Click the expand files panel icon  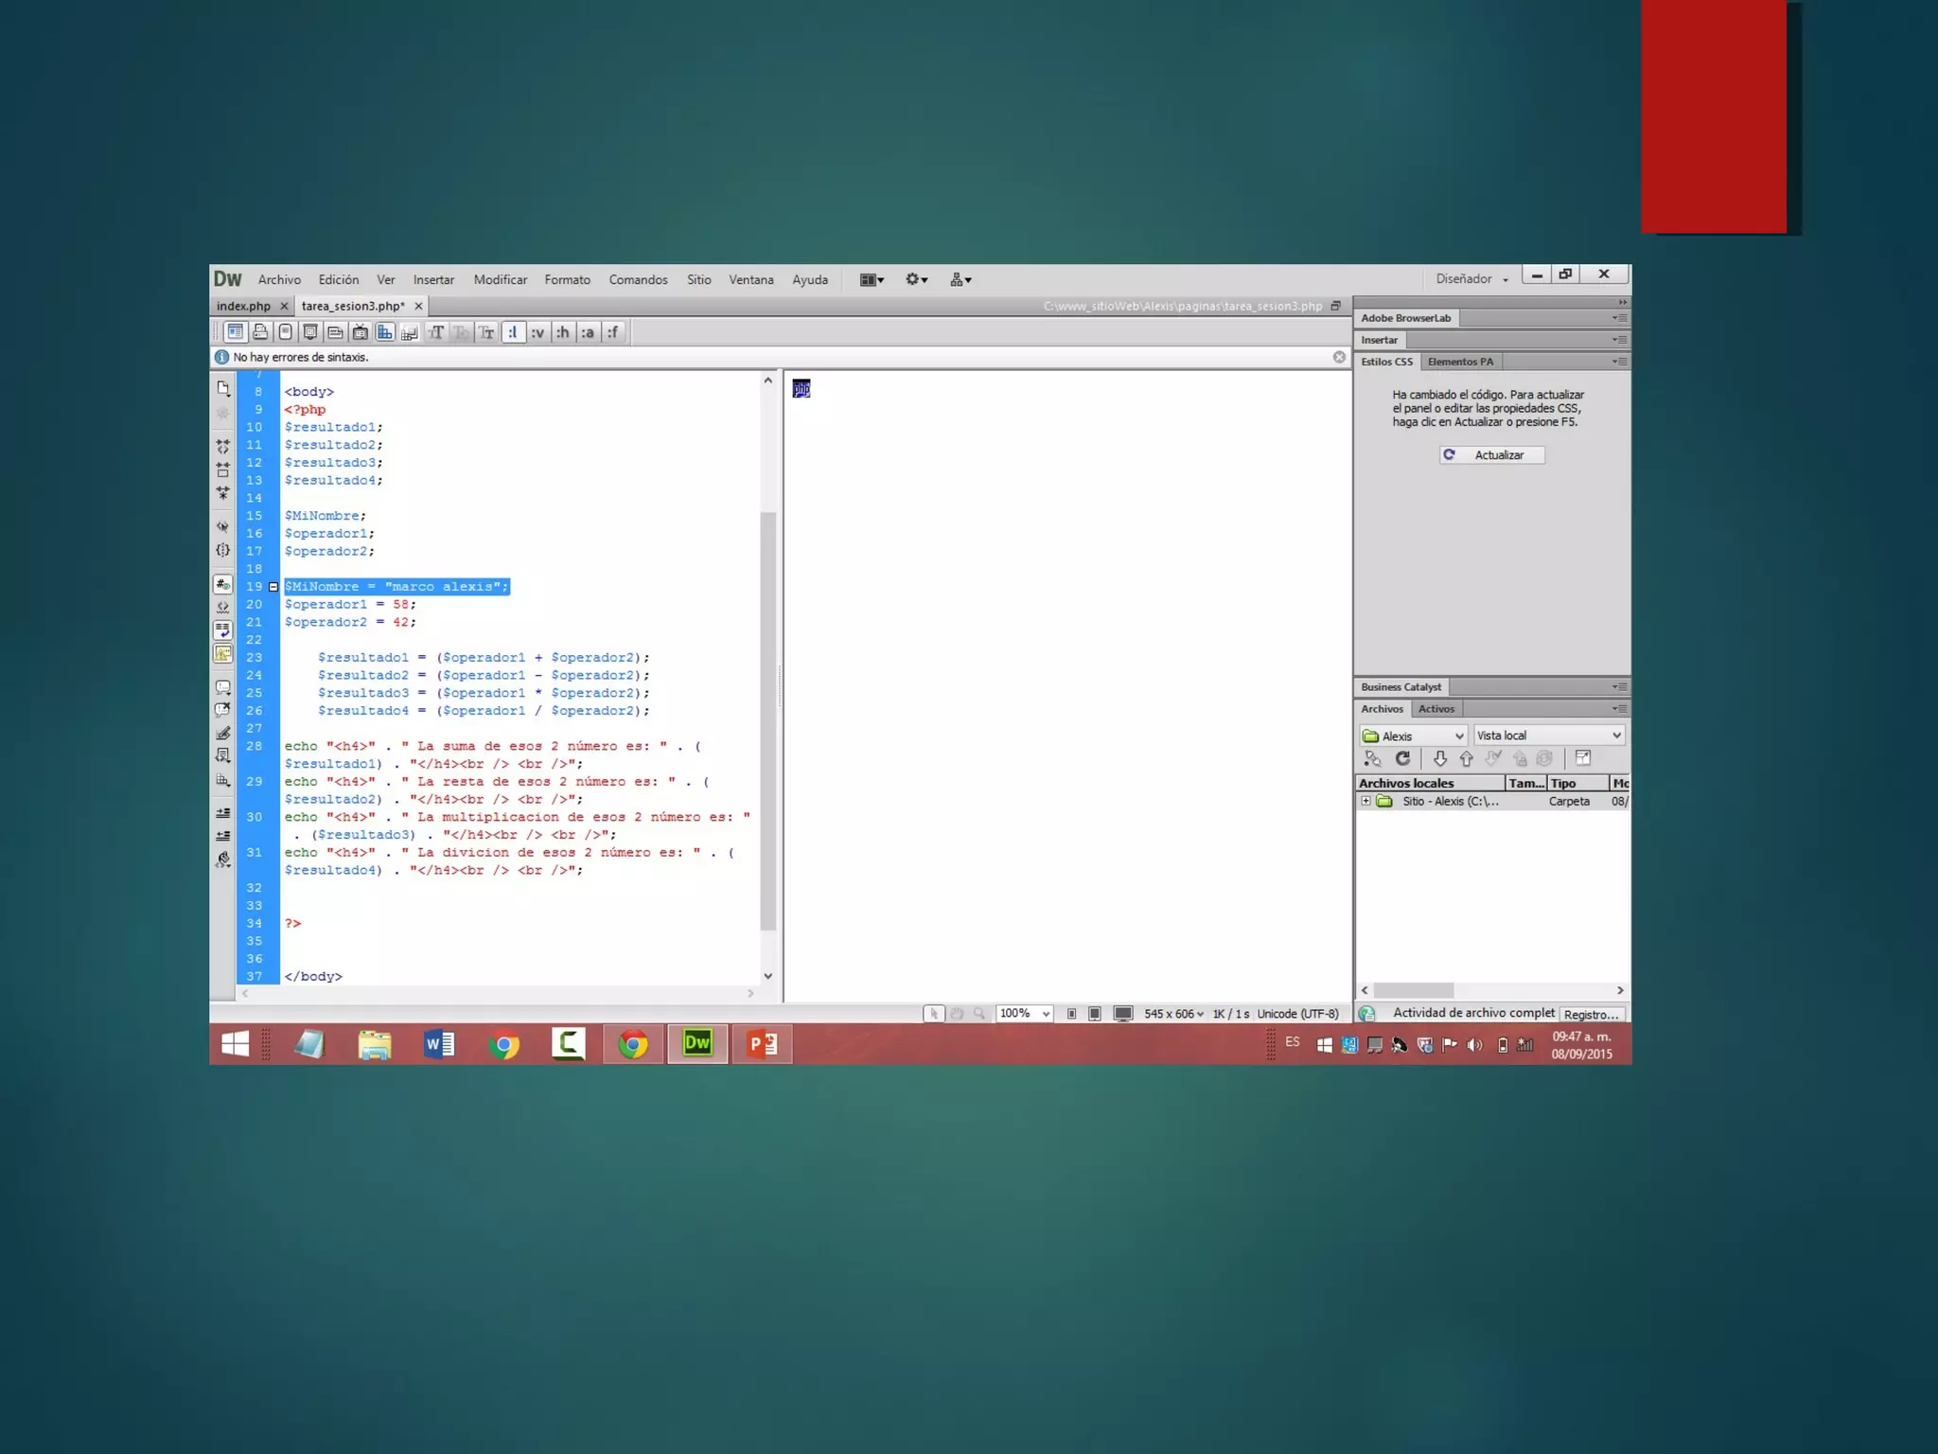1582,758
